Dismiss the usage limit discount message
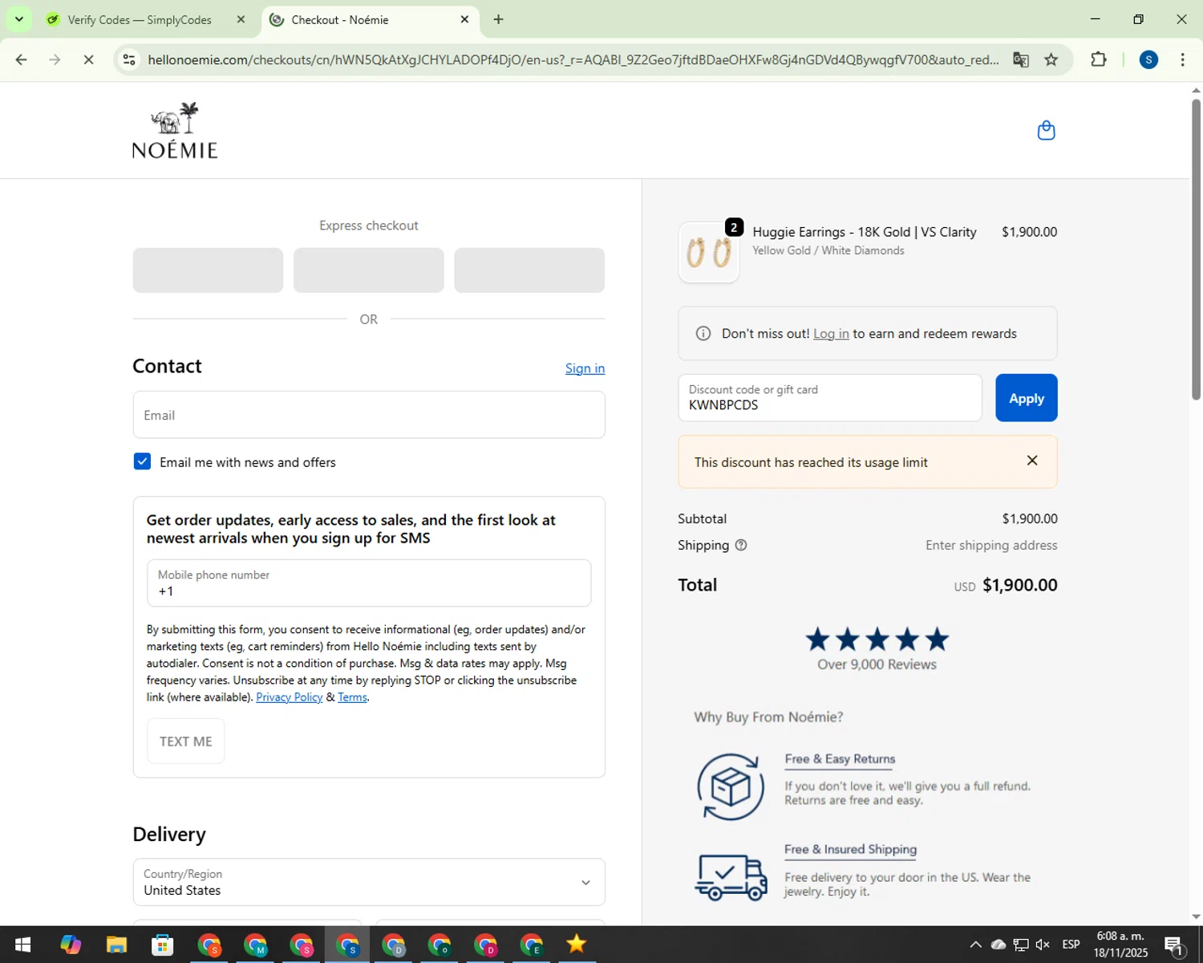1203x963 pixels. [x=1032, y=461]
